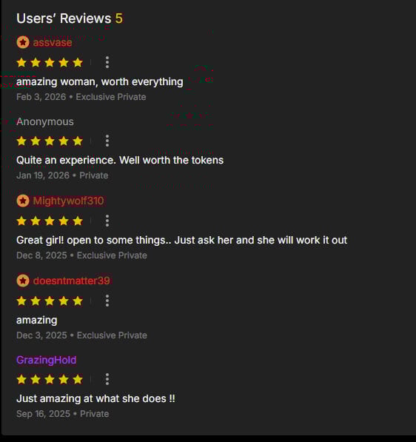
Task: Click the 'amazing woman, worth everything' review text
Action: [100, 82]
